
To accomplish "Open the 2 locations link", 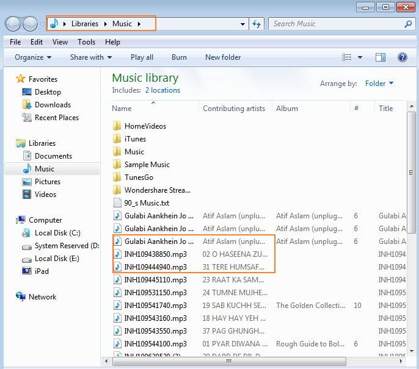I will (x=162, y=90).
